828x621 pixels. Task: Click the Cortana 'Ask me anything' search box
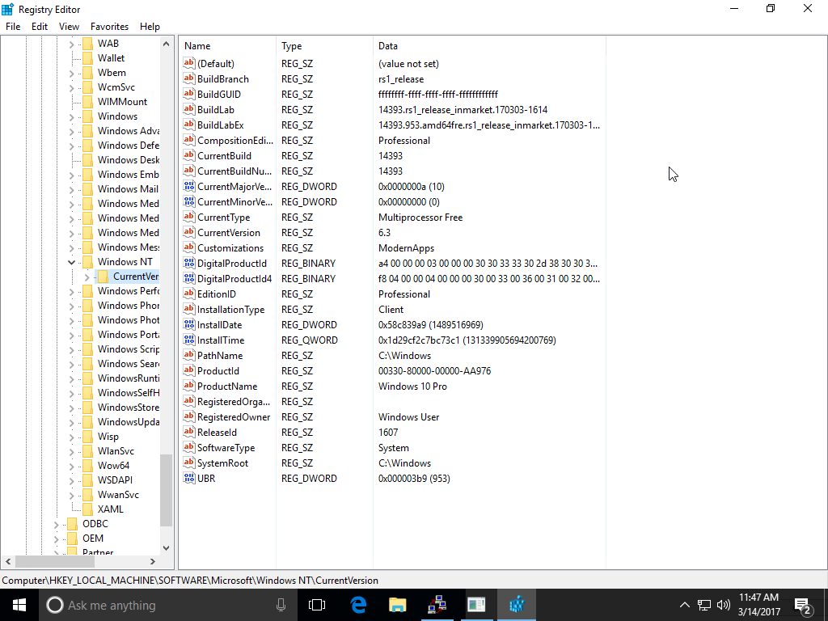pos(167,605)
